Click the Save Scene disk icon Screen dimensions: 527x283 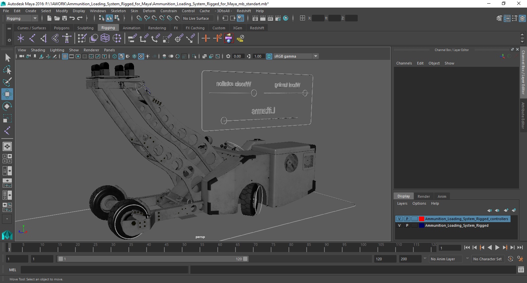point(65,18)
